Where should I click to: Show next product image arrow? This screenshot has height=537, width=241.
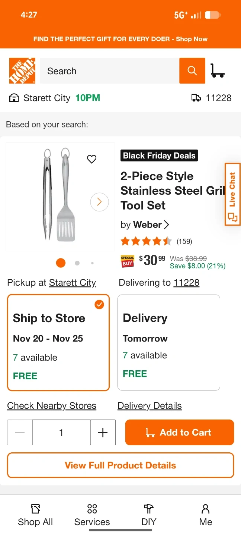click(x=99, y=202)
